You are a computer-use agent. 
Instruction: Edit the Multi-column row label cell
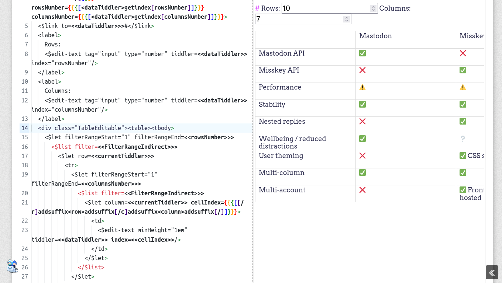tap(305, 176)
